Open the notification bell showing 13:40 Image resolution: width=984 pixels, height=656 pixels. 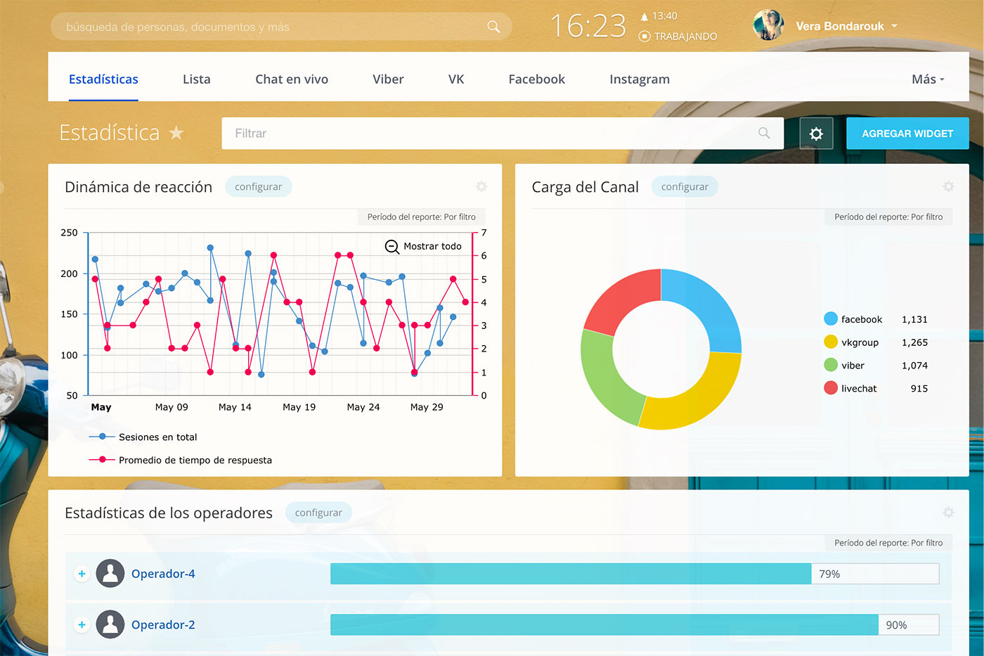click(x=644, y=15)
